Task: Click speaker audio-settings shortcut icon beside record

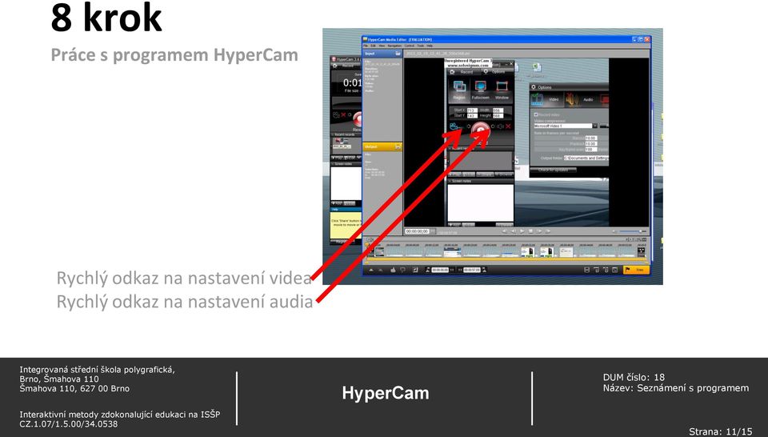Action: coord(501,126)
